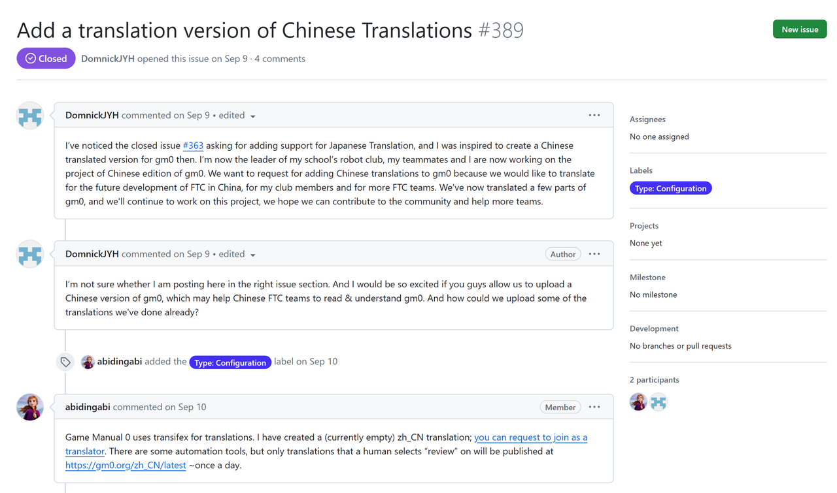
Task: Open first comment's three-dot options menu
Action: coord(594,116)
